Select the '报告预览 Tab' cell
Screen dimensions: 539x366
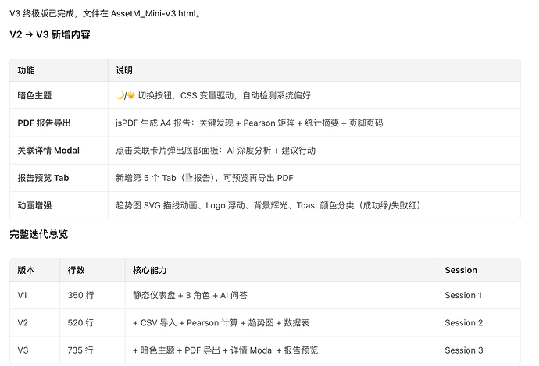coord(59,178)
